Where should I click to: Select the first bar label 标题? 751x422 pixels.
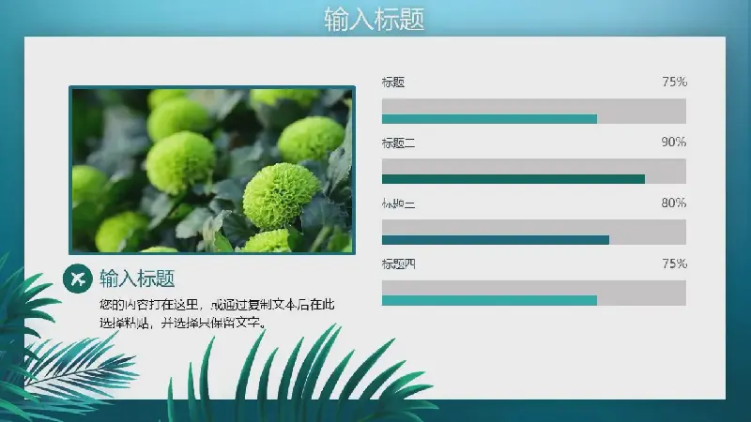393,83
